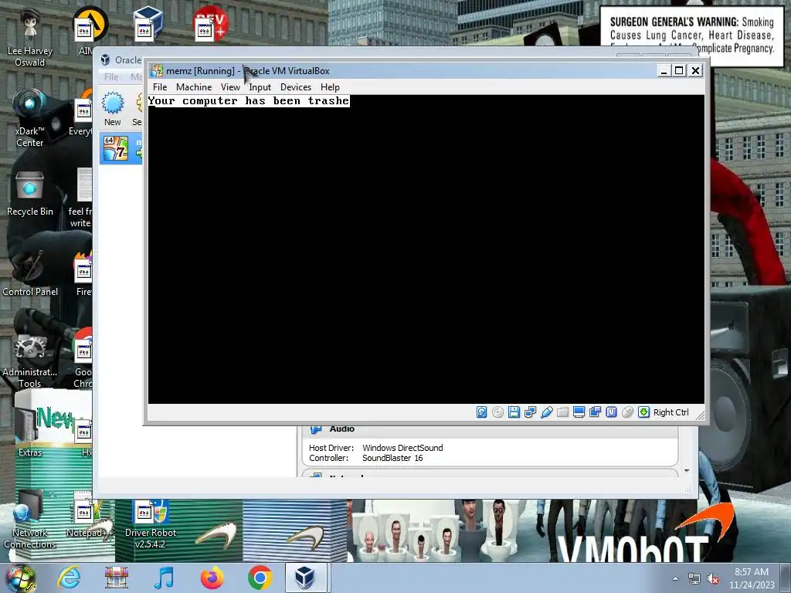Image resolution: width=791 pixels, height=593 pixels.
Task: Open the Machine menu
Action: point(194,87)
